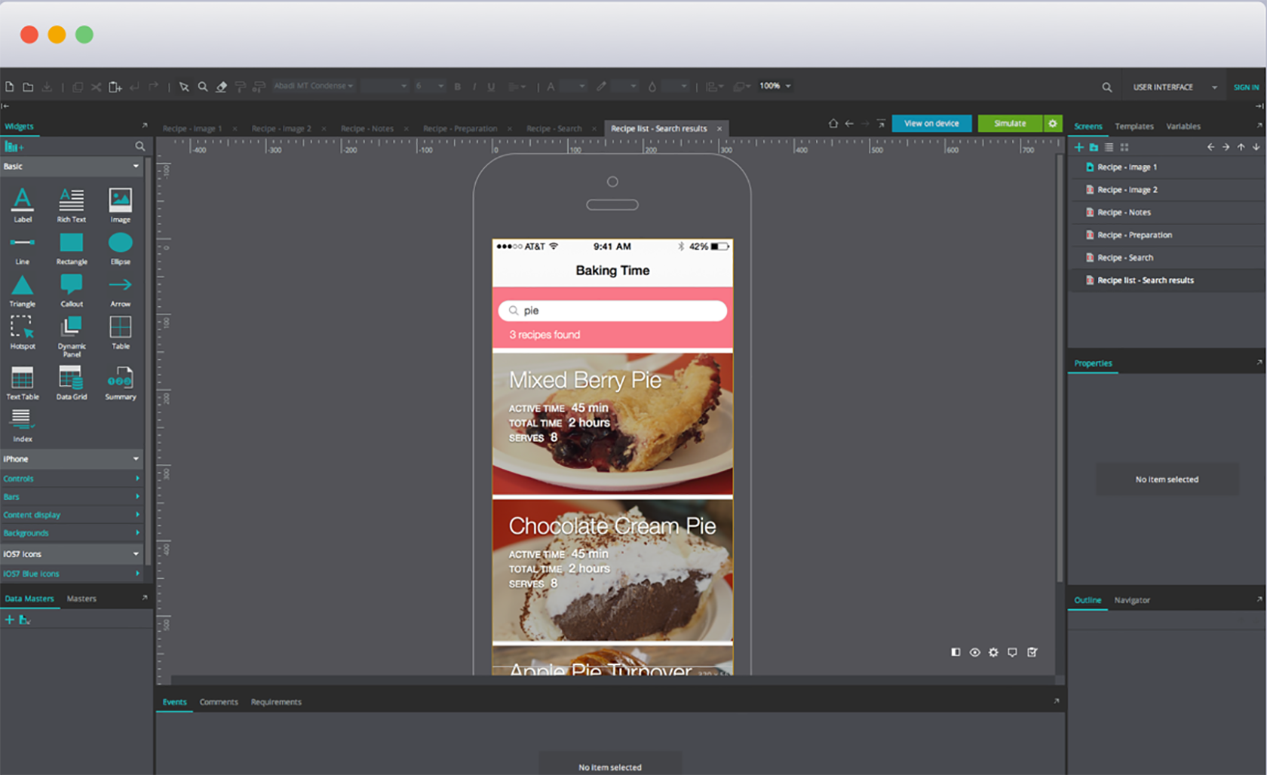The height and width of the screenshot is (775, 1267).
Task: Open the Navigator tab
Action: 1132,600
